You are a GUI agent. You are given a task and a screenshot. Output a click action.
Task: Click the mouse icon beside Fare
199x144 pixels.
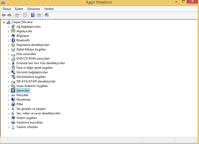click(13, 68)
